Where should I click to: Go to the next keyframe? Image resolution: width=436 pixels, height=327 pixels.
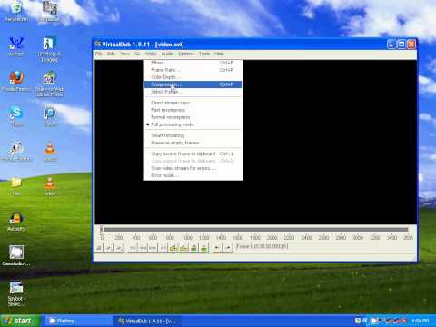[x=183, y=248]
